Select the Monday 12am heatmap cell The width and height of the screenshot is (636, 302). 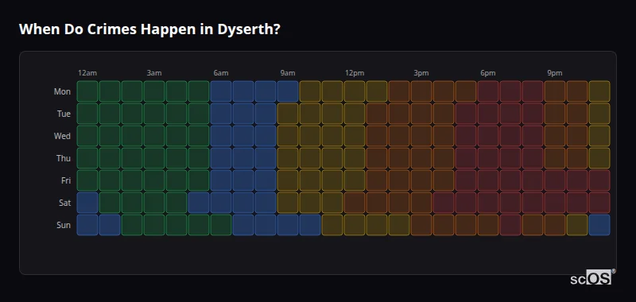pyautogui.click(x=87, y=91)
